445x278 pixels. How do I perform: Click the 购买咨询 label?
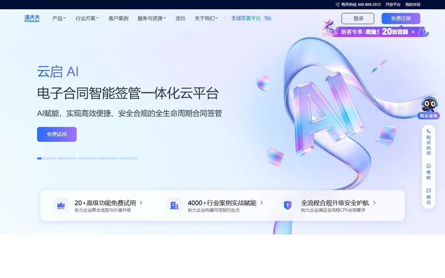tap(428, 116)
